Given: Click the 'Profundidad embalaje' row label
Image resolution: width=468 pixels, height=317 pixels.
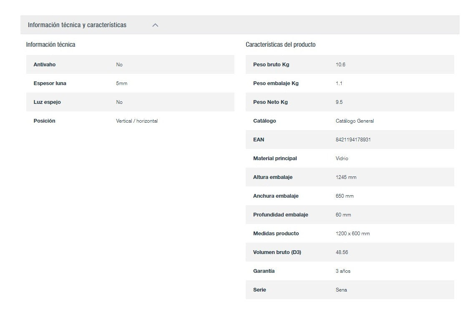Looking at the screenshot, I should [280, 215].
